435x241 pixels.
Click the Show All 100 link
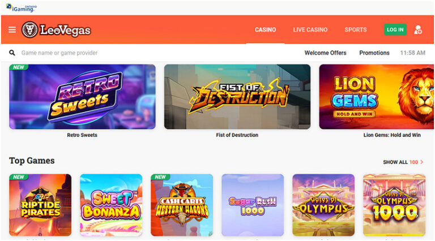tap(403, 162)
